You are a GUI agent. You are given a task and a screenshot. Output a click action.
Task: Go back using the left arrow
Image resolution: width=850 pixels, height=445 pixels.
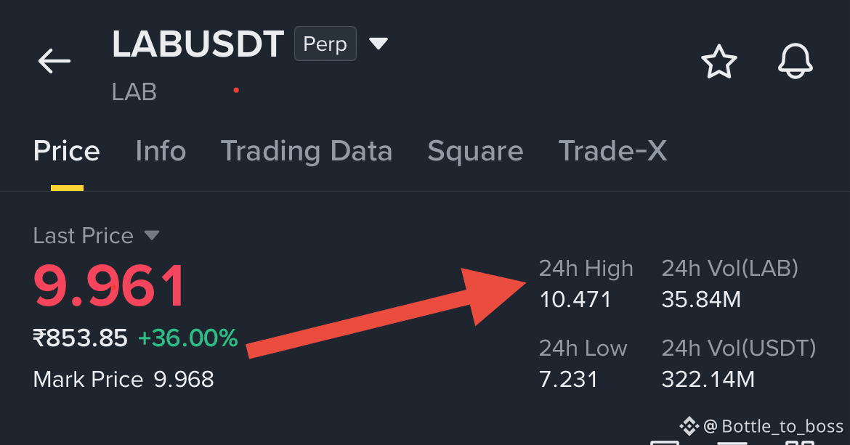click(x=54, y=61)
